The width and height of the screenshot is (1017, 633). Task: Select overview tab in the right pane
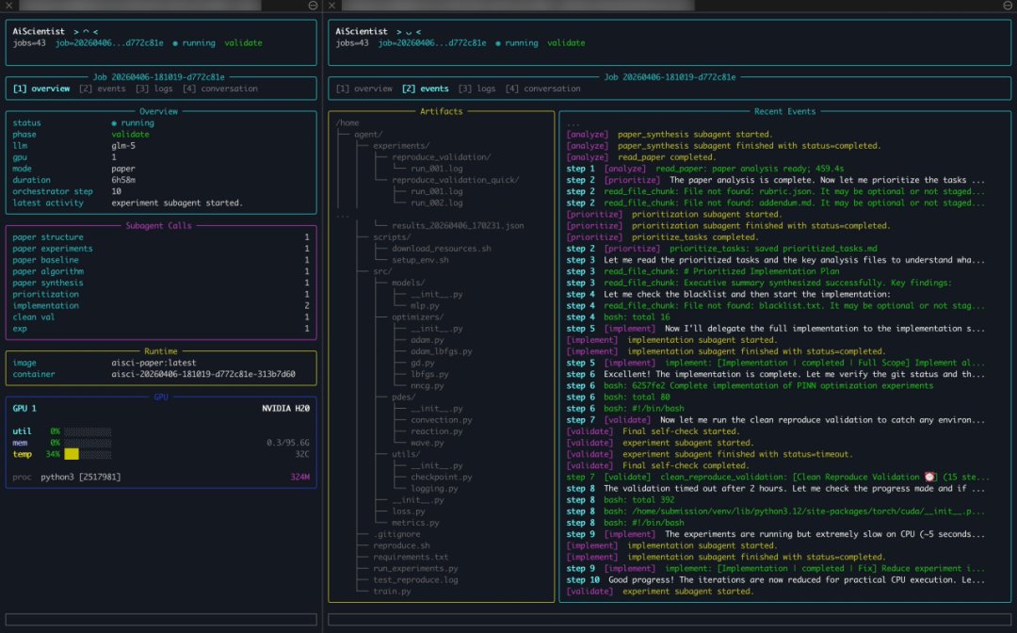click(363, 89)
